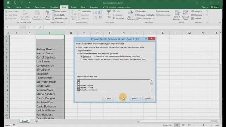
Task: Click cell containing David Buchanan
Action: [50, 107]
